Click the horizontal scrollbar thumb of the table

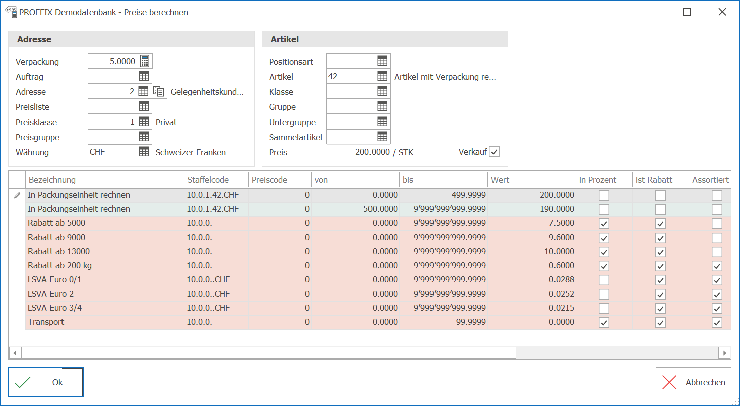coord(268,353)
